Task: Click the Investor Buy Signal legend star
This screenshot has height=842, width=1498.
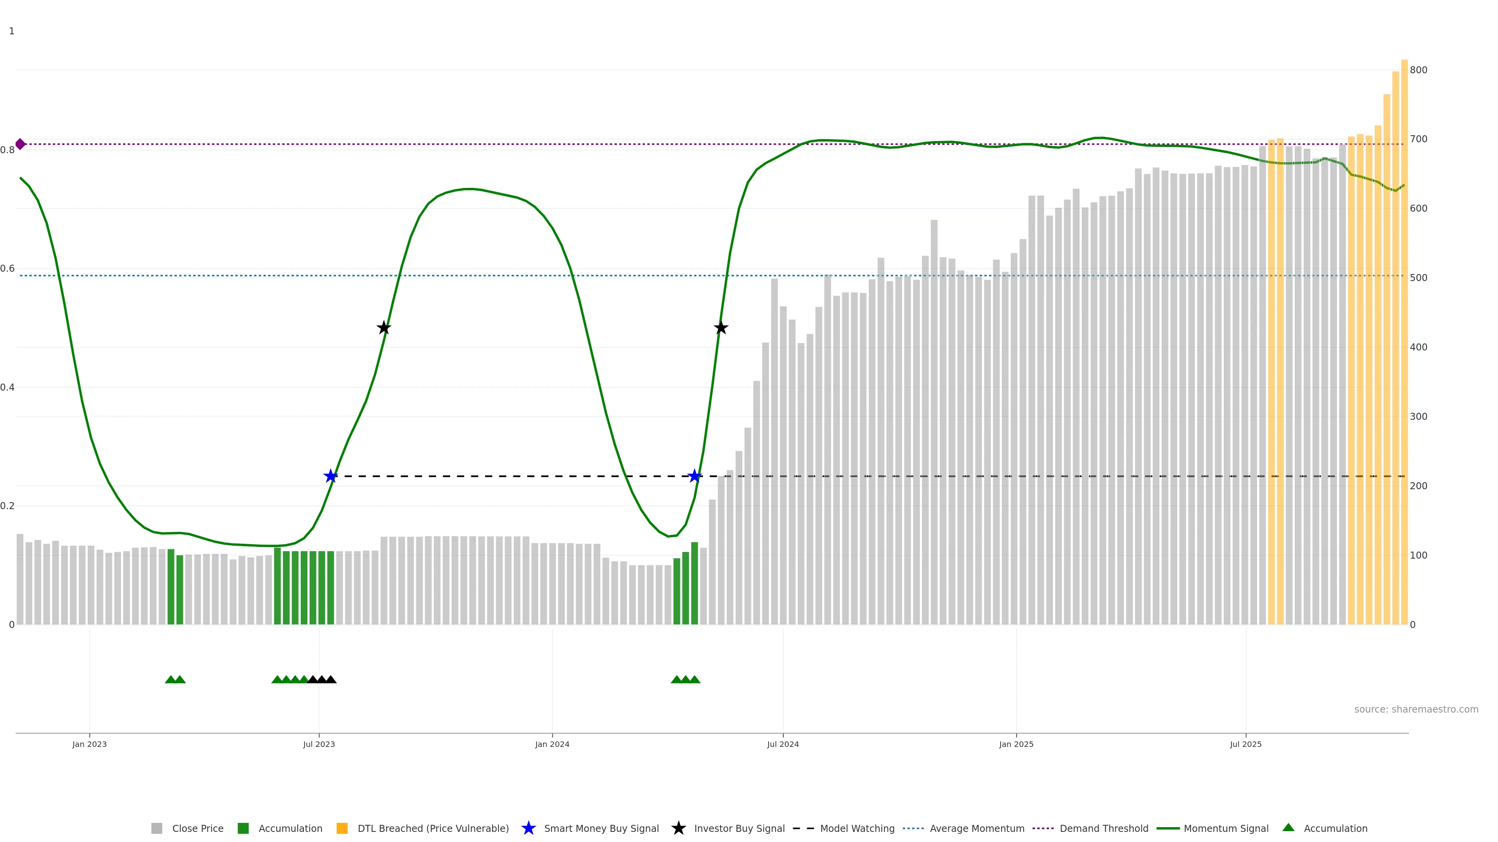Action: coord(679,828)
